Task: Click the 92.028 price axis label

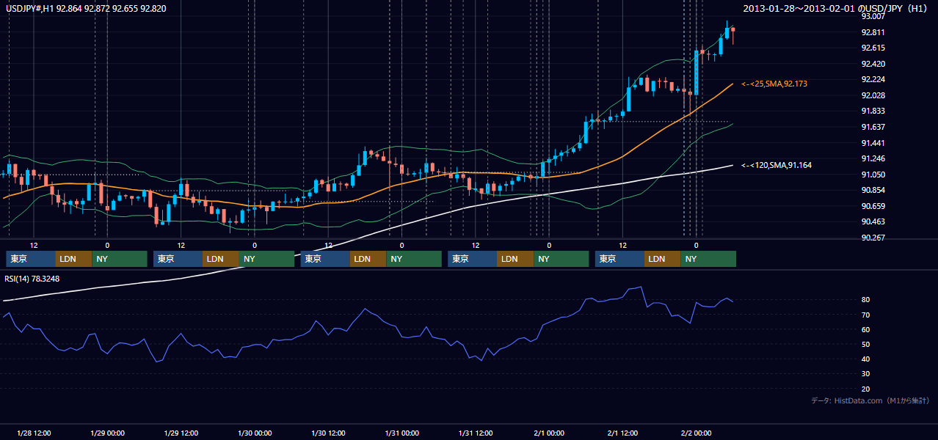Action: coord(873,95)
